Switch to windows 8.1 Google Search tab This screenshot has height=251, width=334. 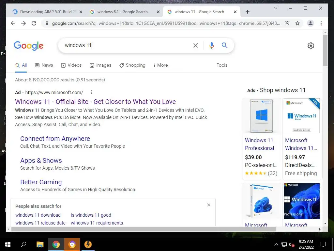click(x=123, y=12)
